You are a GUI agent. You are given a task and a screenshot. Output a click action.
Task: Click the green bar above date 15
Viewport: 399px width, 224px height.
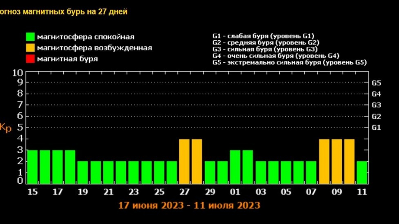[32, 166]
